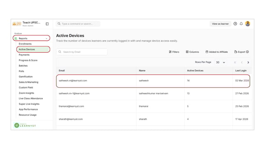Viewport: 265px width, 149px height.
Task: Open Custom Field report
Action: click(x=26, y=87)
